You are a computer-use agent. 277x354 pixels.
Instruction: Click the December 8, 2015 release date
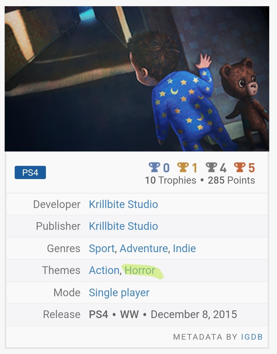(x=194, y=314)
